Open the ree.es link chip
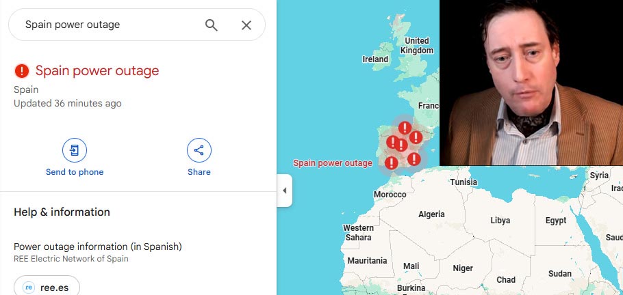623x295 pixels. [47, 287]
